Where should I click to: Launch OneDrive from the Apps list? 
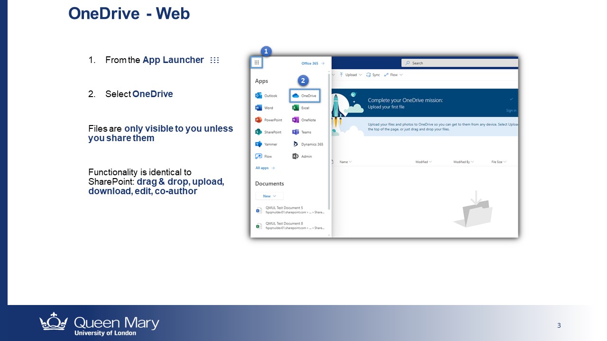304,96
